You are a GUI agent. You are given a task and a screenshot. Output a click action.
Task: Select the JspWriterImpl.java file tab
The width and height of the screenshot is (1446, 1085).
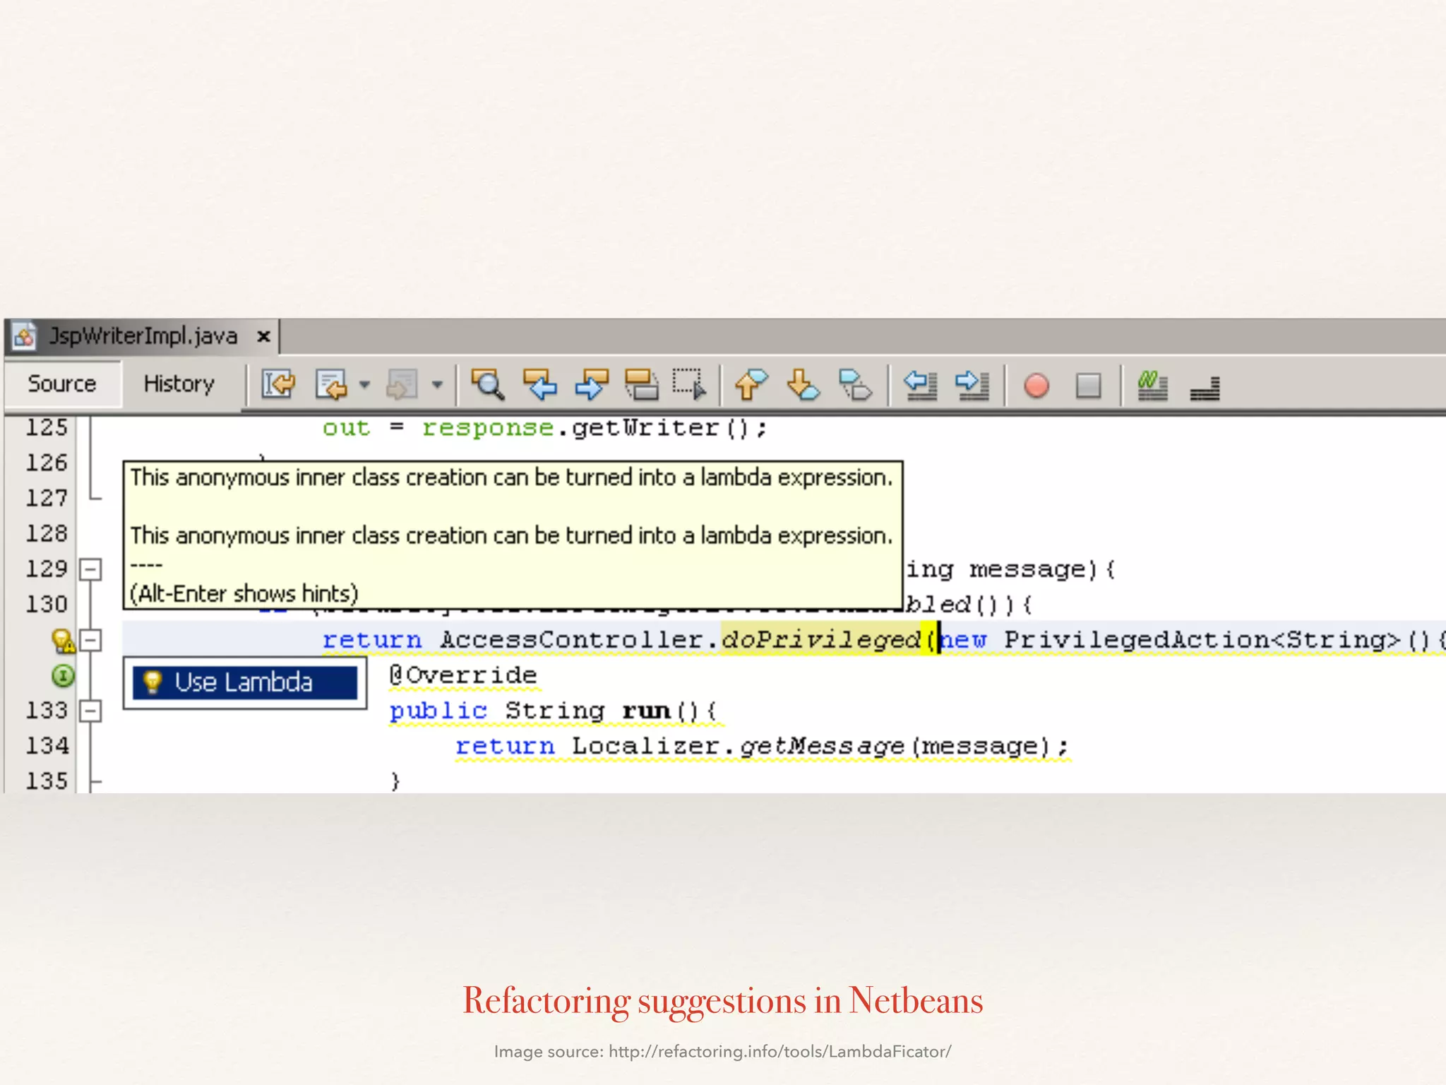[143, 336]
